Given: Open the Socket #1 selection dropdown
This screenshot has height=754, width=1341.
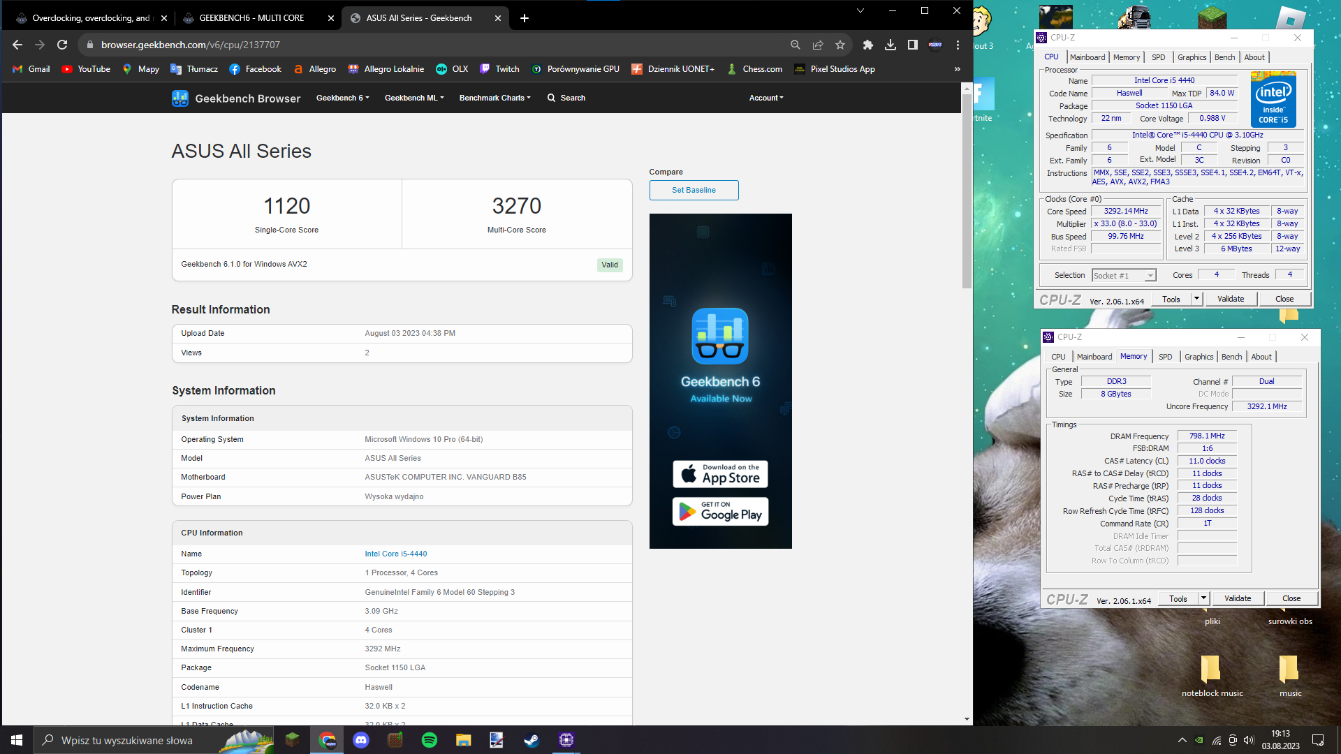Looking at the screenshot, I should pos(1124,276).
